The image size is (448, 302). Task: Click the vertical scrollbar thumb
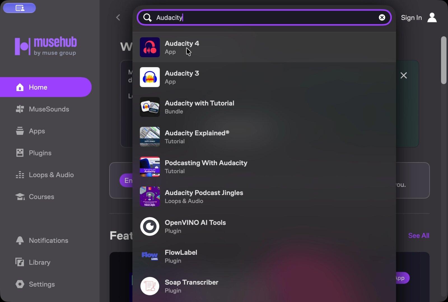click(x=444, y=60)
